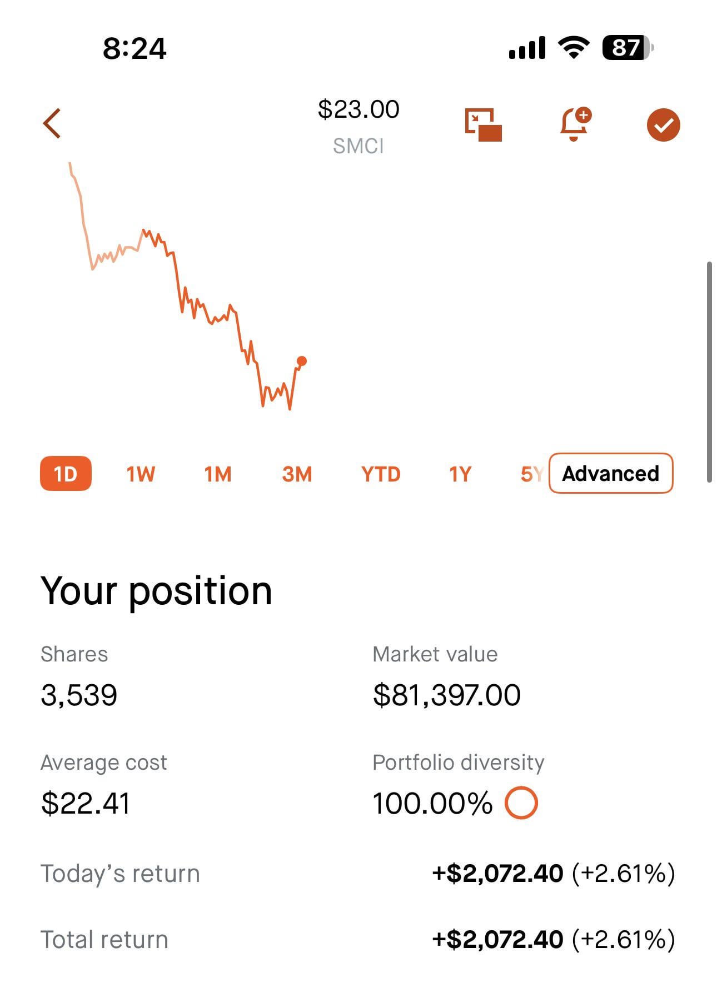Tap the Today's return value
717x1003 pixels.
click(553, 874)
